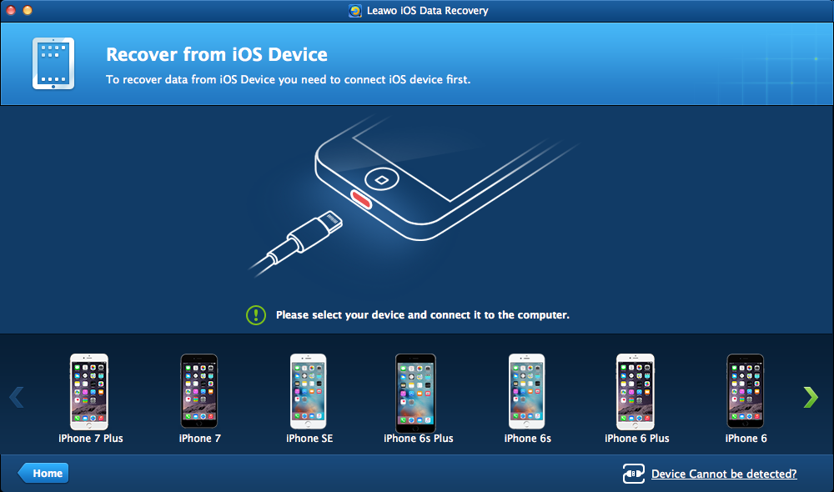Select the iPhone 7 Plus device thumbnail
The image size is (834, 492).
(89, 391)
